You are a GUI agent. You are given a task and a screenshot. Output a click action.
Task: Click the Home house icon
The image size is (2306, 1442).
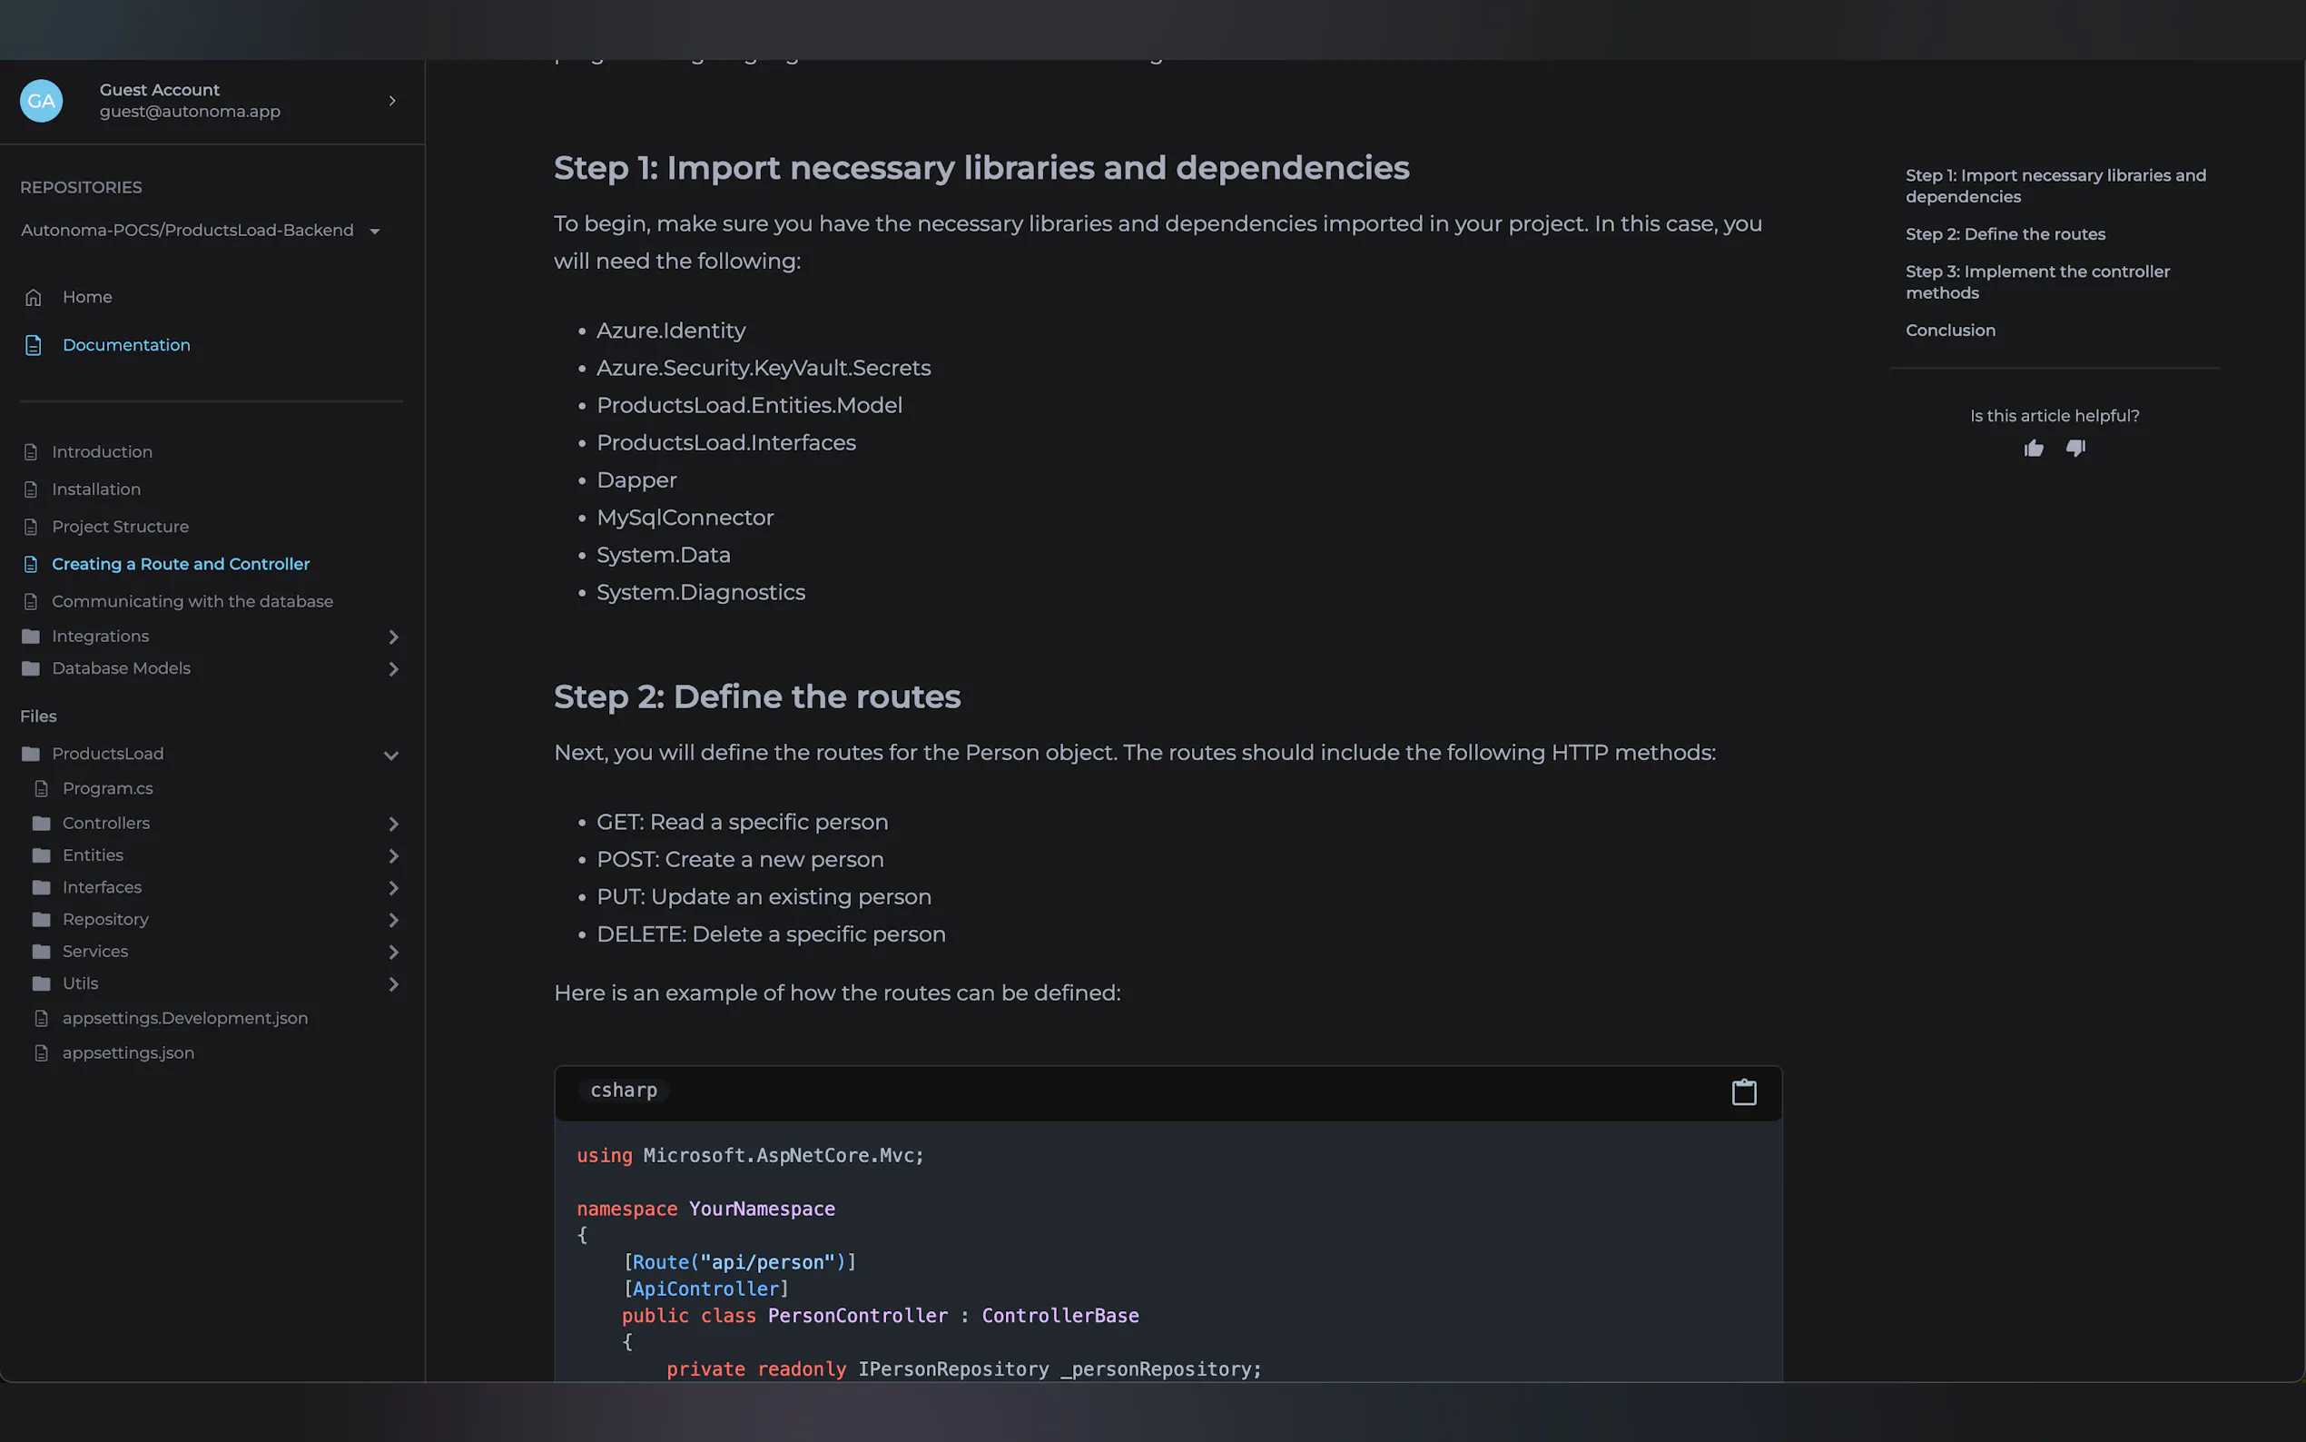click(x=34, y=298)
